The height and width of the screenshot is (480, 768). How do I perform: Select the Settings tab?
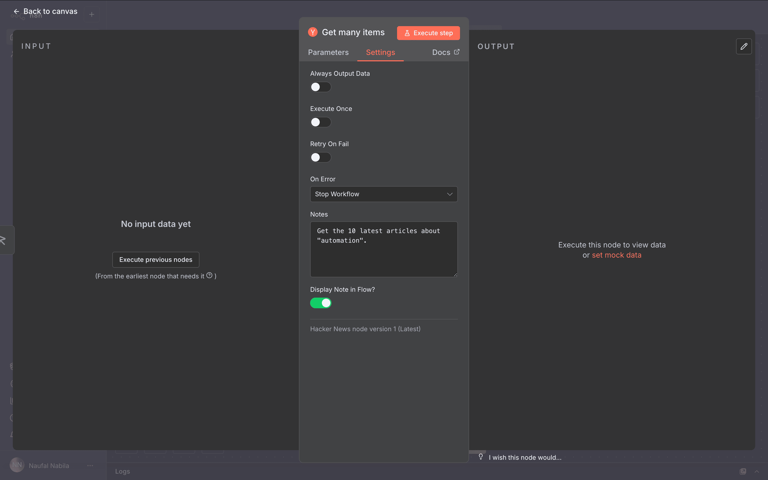point(380,52)
